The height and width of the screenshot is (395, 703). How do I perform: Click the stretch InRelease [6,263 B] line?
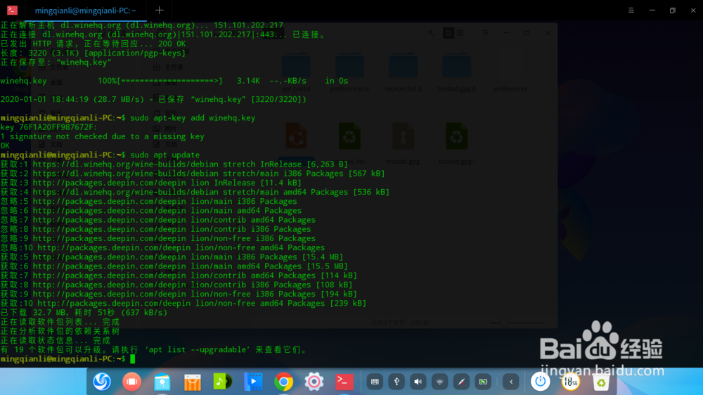[x=174, y=164]
